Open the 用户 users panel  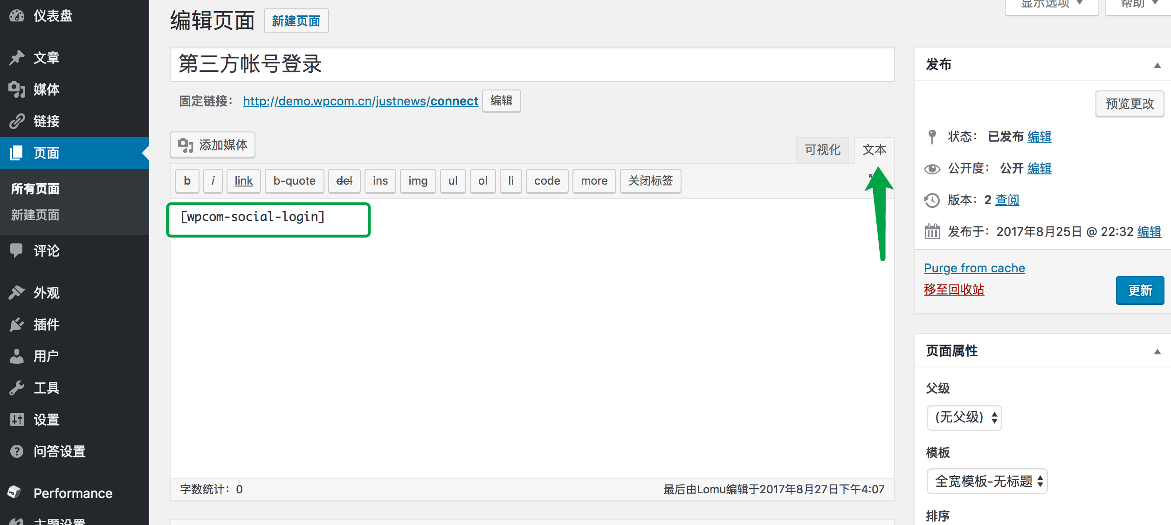pyautogui.click(x=46, y=356)
